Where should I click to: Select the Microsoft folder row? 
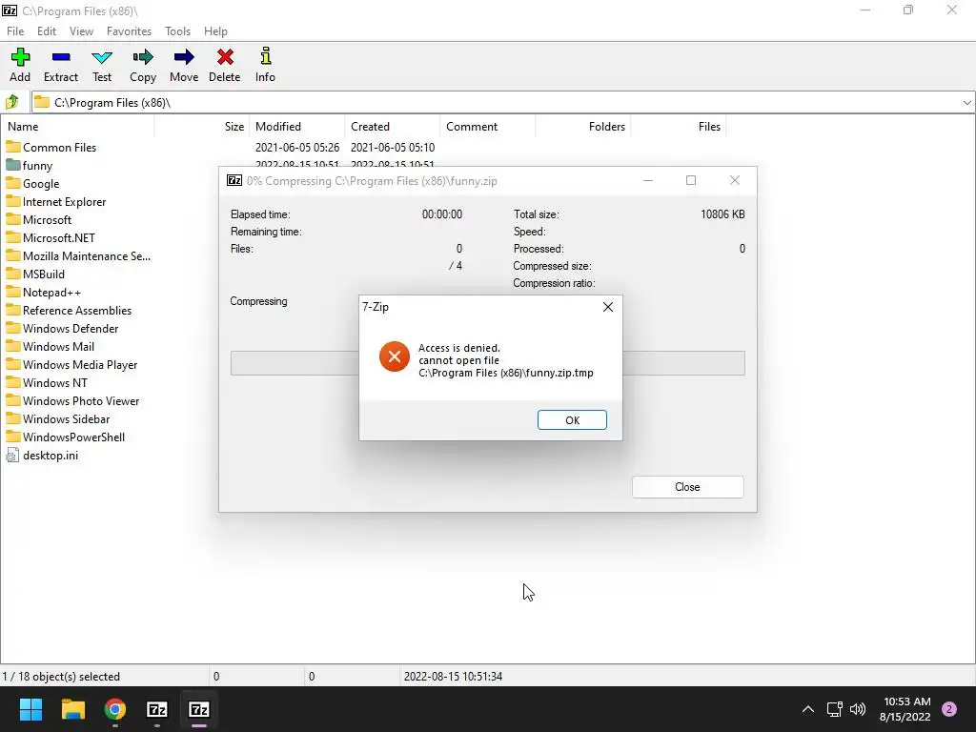point(48,220)
